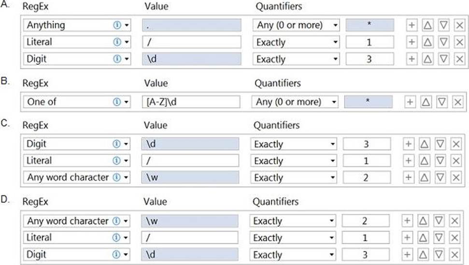Click the [A-Z]\d value field
Viewport: 469px width, 265px height.
pyautogui.click(x=191, y=102)
